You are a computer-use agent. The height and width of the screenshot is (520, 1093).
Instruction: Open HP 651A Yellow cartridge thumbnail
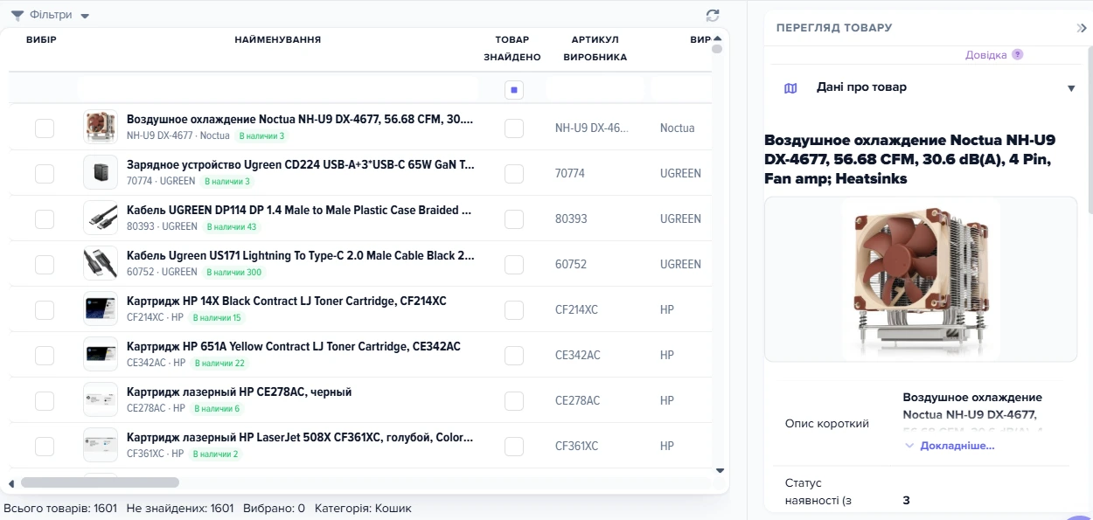pyautogui.click(x=100, y=354)
